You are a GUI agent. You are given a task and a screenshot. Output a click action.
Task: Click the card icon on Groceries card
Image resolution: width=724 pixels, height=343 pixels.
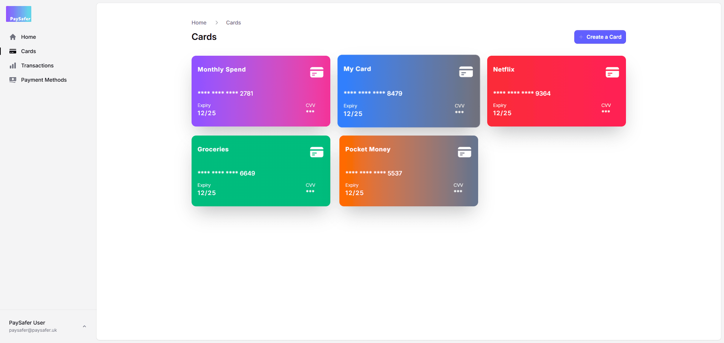316,152
